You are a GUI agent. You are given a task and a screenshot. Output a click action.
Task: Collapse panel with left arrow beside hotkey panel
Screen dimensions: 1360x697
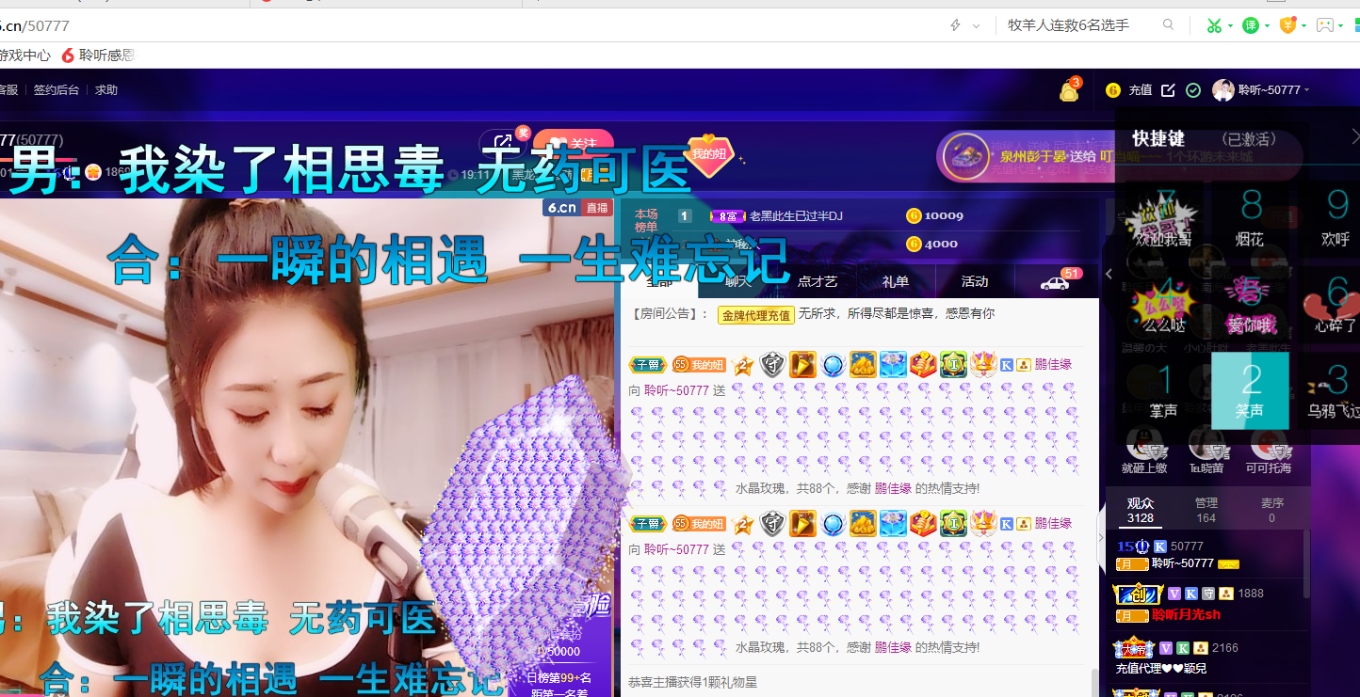pyautogui.click(x=1109, y=275)
